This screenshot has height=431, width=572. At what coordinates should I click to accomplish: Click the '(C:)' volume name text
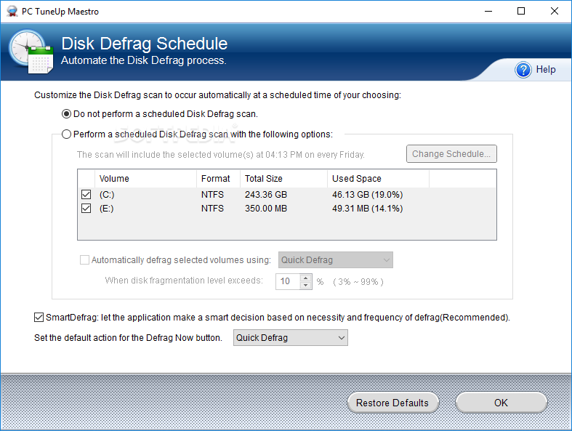click(x=107, y=195)
